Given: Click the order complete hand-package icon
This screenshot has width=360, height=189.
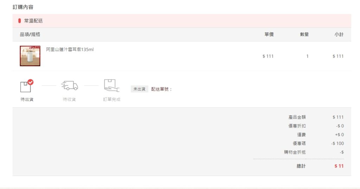Looking at the screenshot, I should [111, 85].
